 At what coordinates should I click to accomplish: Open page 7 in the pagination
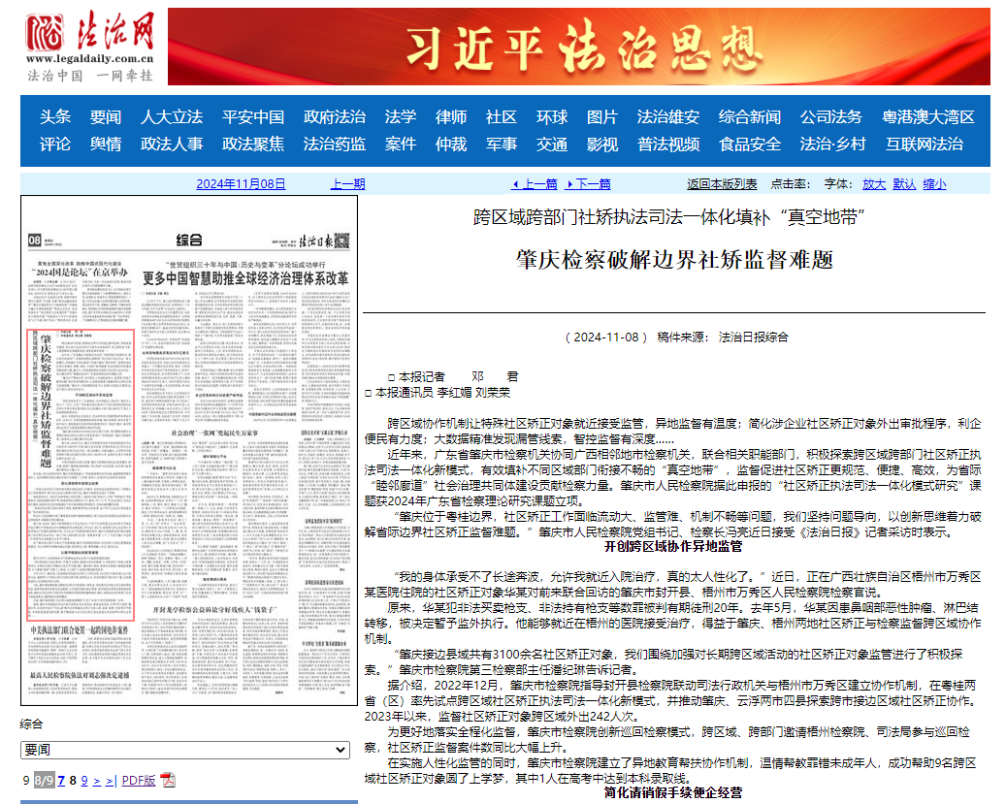click(61, 781)
